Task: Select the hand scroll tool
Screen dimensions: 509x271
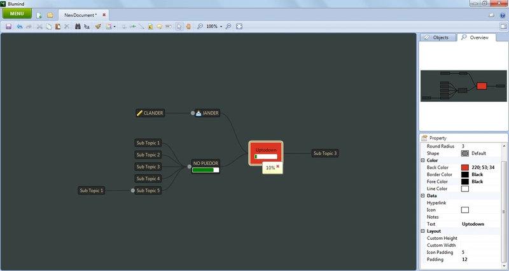Action: click(189, 27)
